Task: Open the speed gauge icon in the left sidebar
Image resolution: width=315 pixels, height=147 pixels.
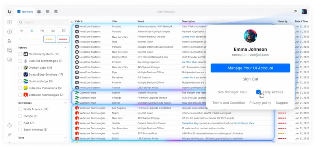Action: (x=9, y=32)
